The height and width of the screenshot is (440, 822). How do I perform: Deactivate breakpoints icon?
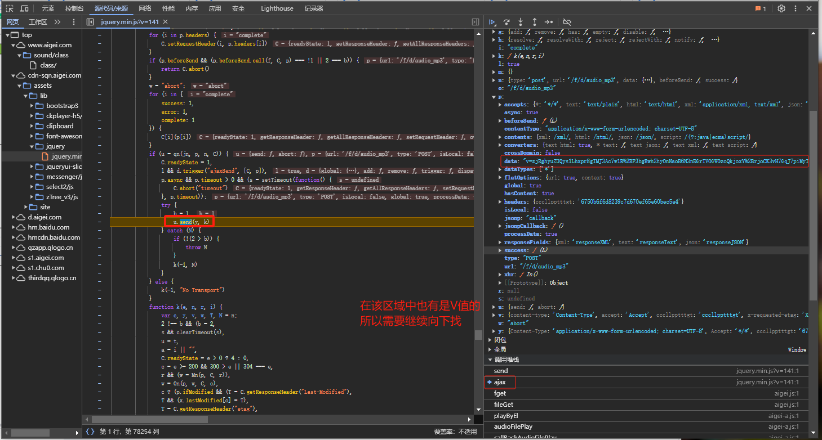[x=567, y=22]
